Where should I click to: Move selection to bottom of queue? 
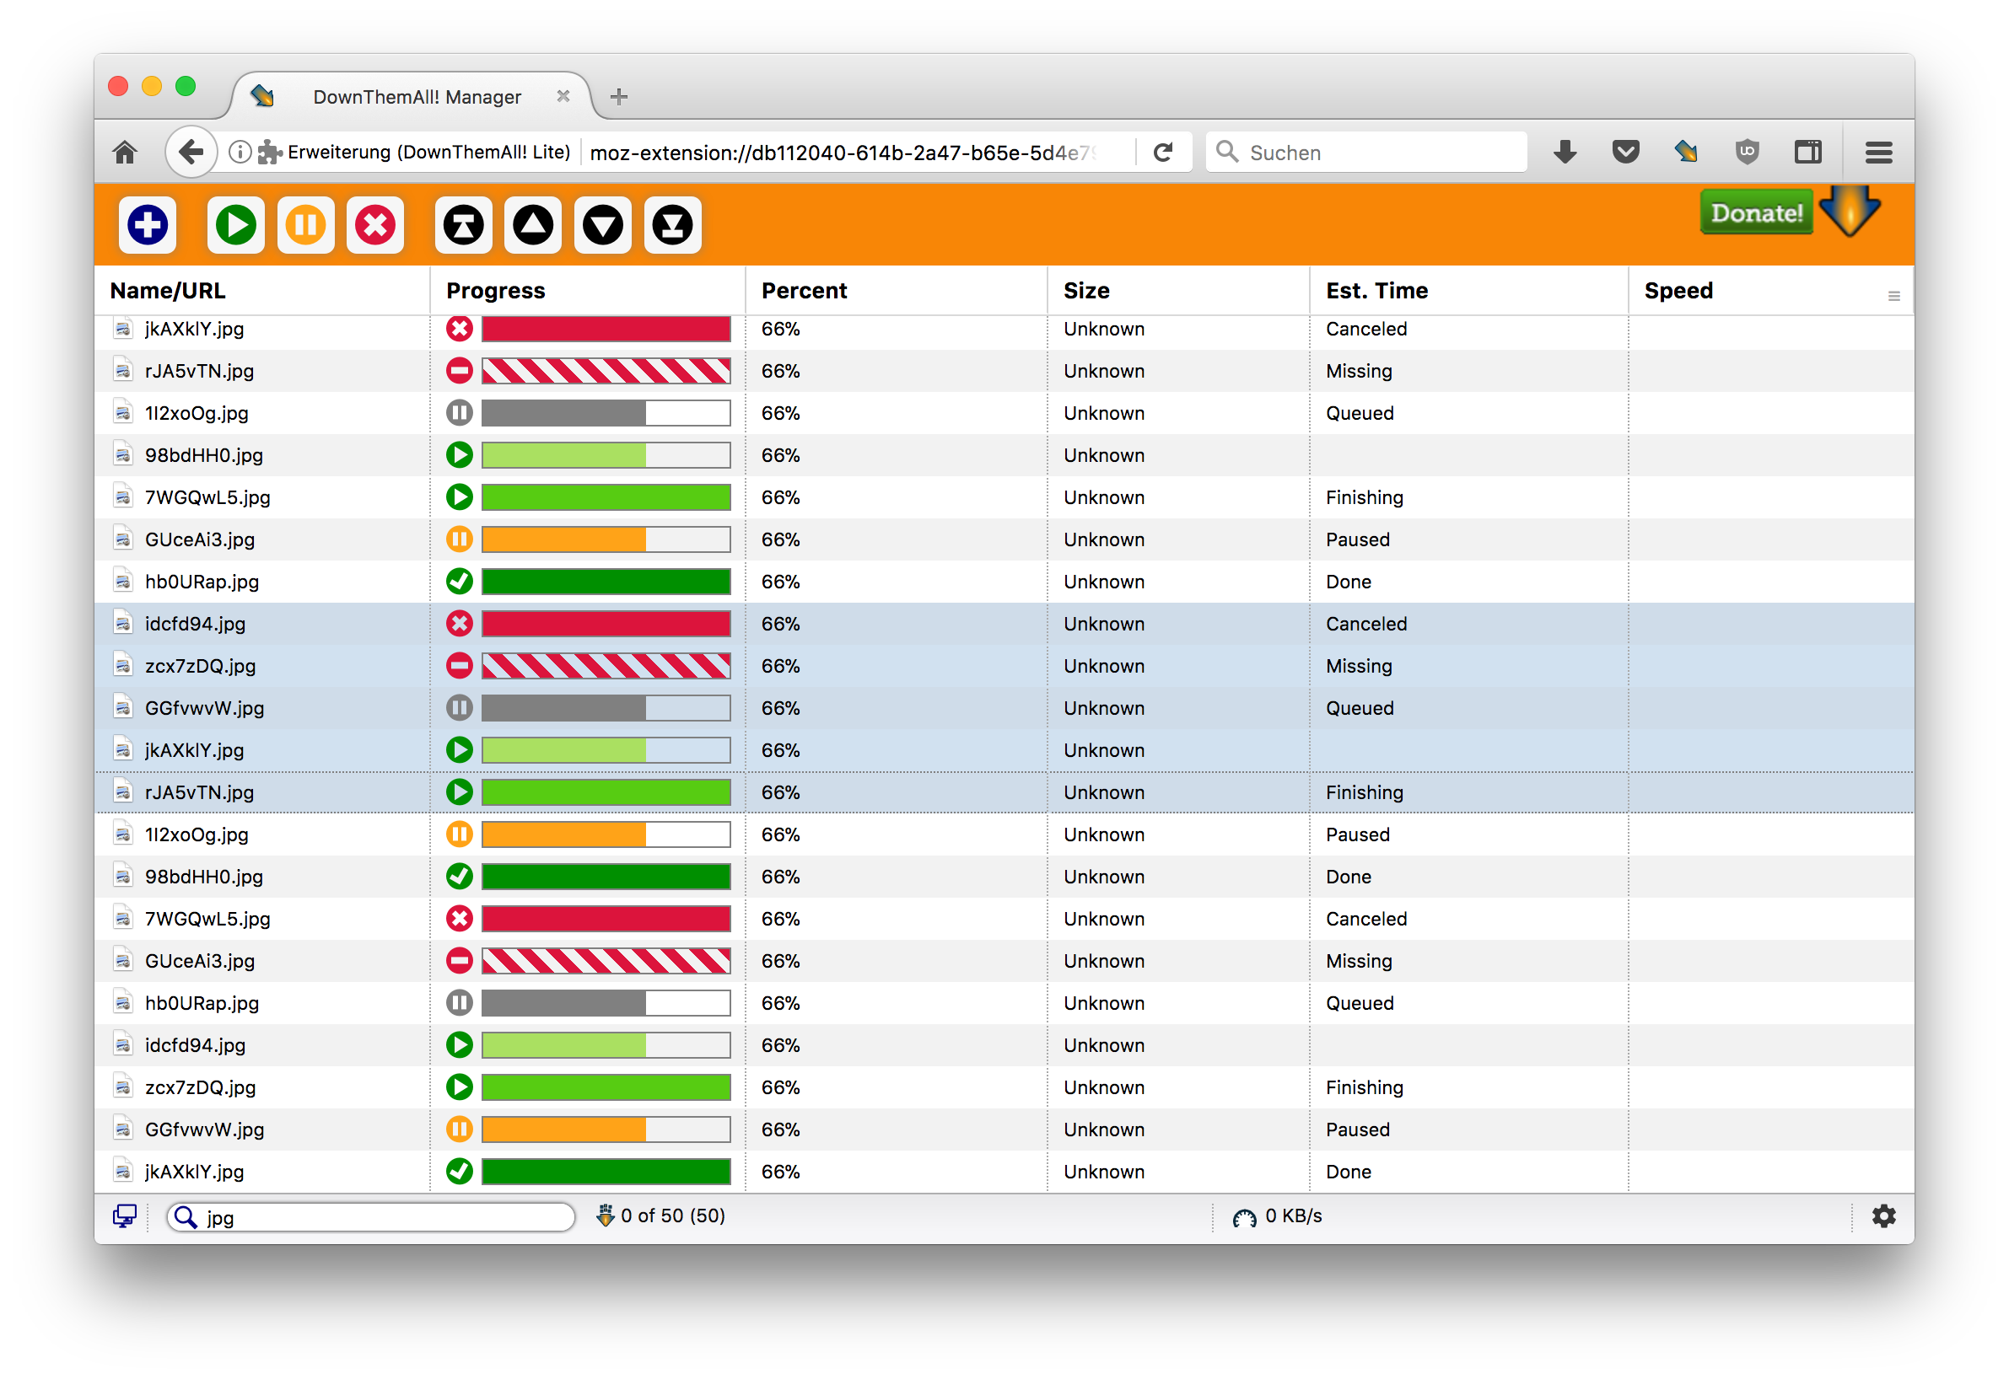point(672,226)
